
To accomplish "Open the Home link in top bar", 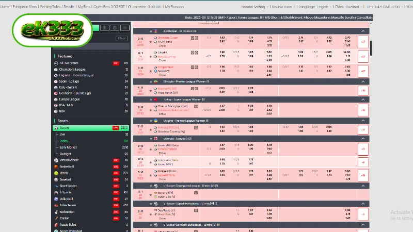I will point(5,7).
